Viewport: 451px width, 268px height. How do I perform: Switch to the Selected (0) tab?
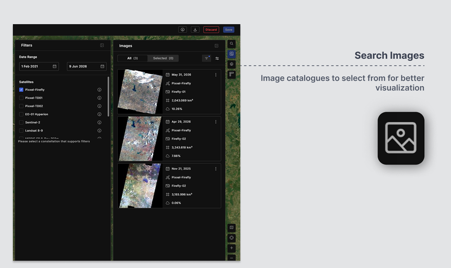[x=163, y=59]
